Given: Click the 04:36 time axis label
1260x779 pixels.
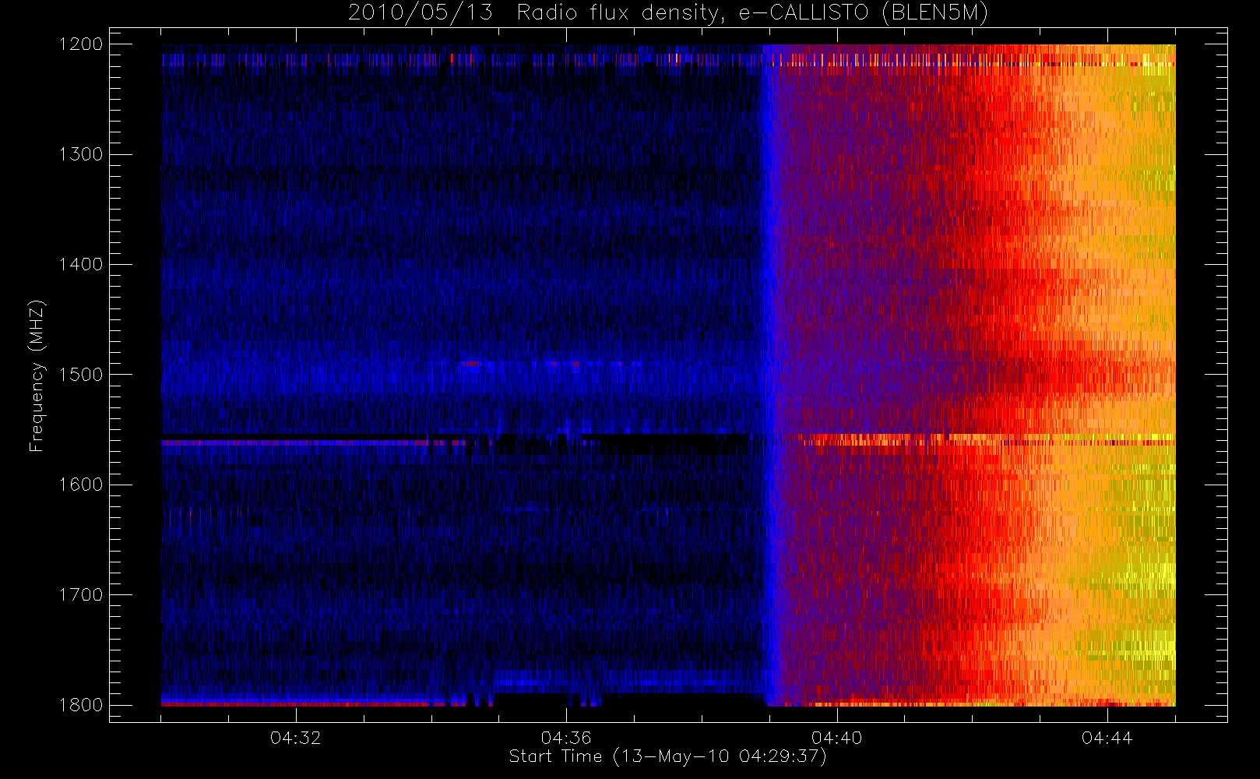Looking at the screenshot, I should click(566, 738).
